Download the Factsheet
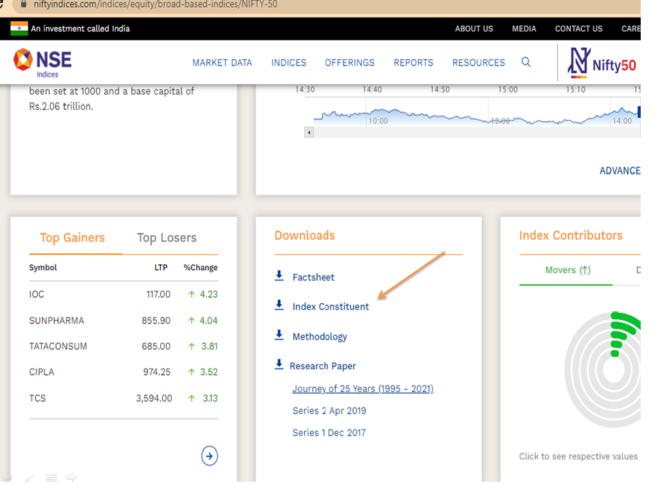The width and height of the screenshot is (651, 485). (x=313, y=277)
